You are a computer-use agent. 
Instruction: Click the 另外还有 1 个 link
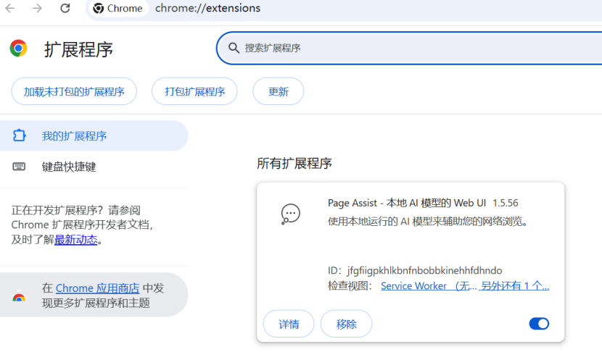pyautogui.click(x=515, y=286)
